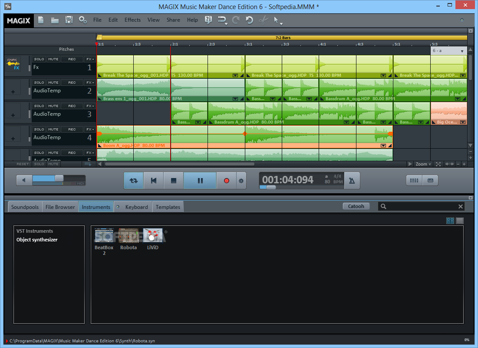Open the Zoom dropdown below the timeline
Screen dimensions: 478x348
coord(423,164)
